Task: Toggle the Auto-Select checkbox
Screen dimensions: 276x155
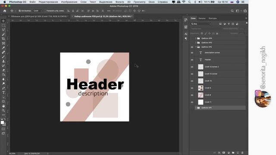Action: 20,11
